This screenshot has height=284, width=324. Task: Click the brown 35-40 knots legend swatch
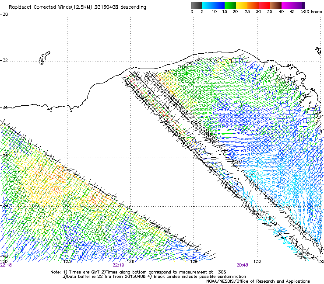coord(276,5)
